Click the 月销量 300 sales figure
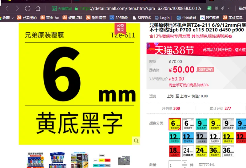Viewport: 246px width, 168px height. click(171, 109)
